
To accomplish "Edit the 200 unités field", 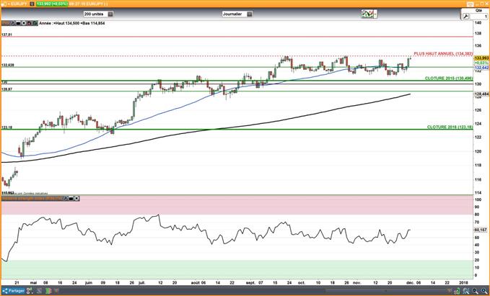I will pyautogui.click(x=95, y=14).
